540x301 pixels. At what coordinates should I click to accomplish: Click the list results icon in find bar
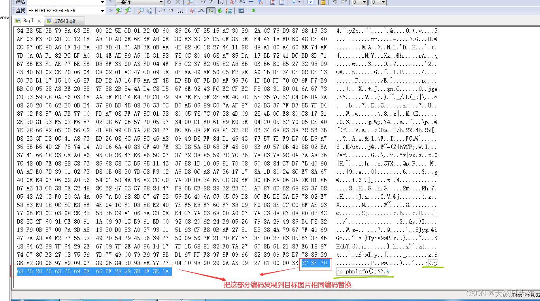(x=228, y=11)
